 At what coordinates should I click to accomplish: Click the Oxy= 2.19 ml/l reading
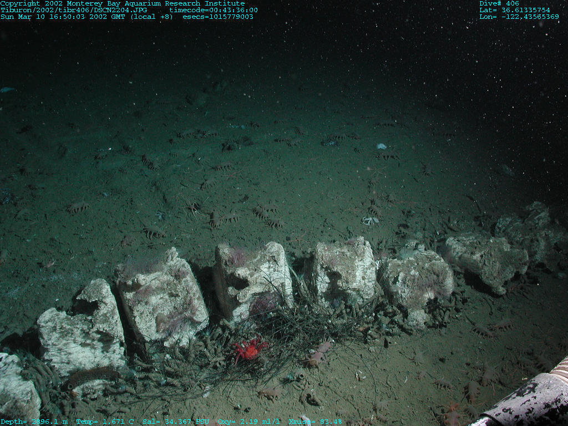coord(248,422)
